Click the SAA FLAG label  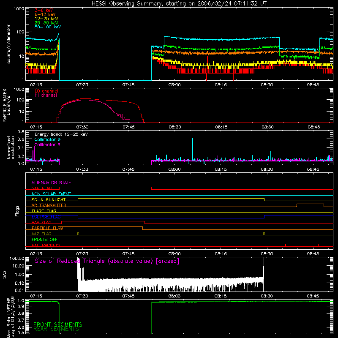point(41,222)
